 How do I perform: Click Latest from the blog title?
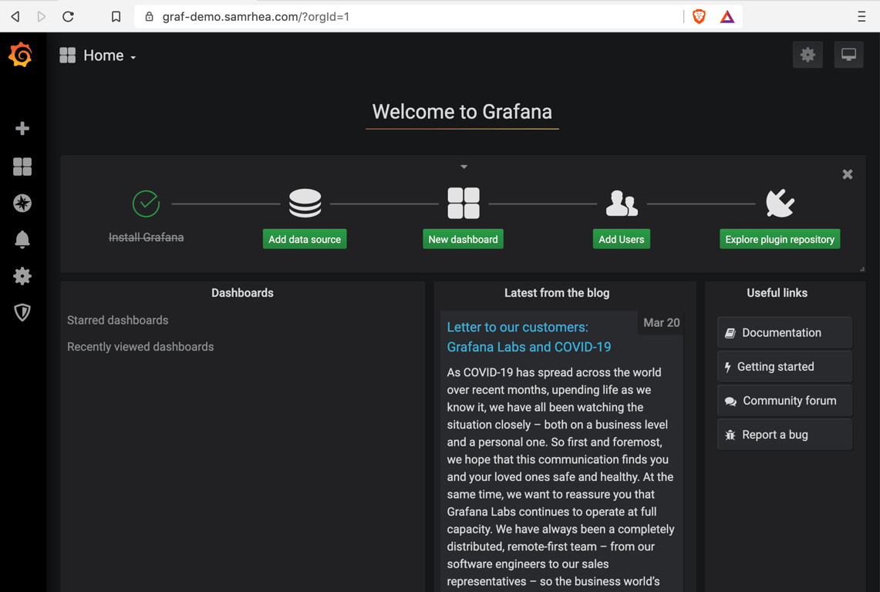click(x=557, y=293)
